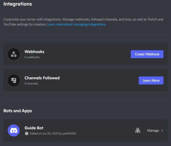Select Manage for Guide Bot
This screenshot has height=146, width=171.
click(153, 130)
